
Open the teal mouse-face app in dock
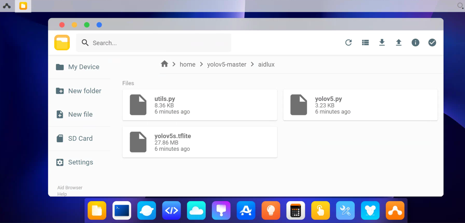point(370,211)
